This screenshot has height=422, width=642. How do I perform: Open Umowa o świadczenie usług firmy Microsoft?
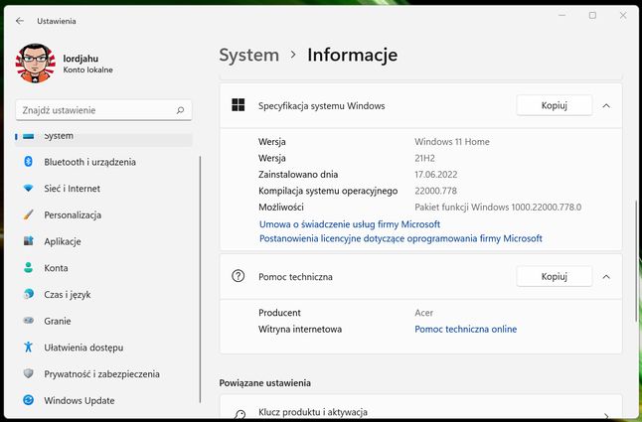(x=350, y=224)
